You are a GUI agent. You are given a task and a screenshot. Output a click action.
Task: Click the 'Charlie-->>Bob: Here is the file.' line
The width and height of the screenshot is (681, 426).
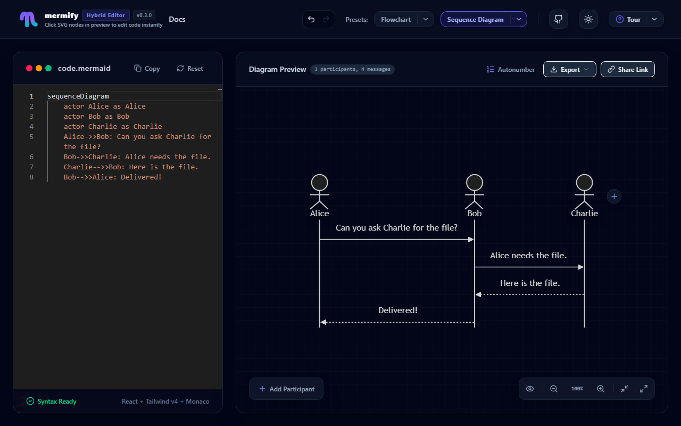click(131, 167)
